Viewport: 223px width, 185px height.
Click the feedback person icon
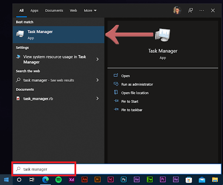[x=190, y=10]
